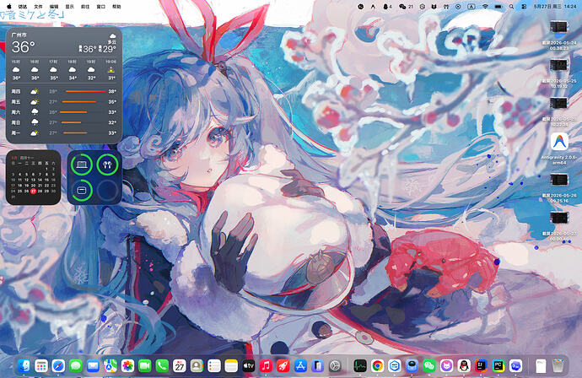Click date 27 in calendar widget
Viewport: 582px width, 378px height.
34,191
